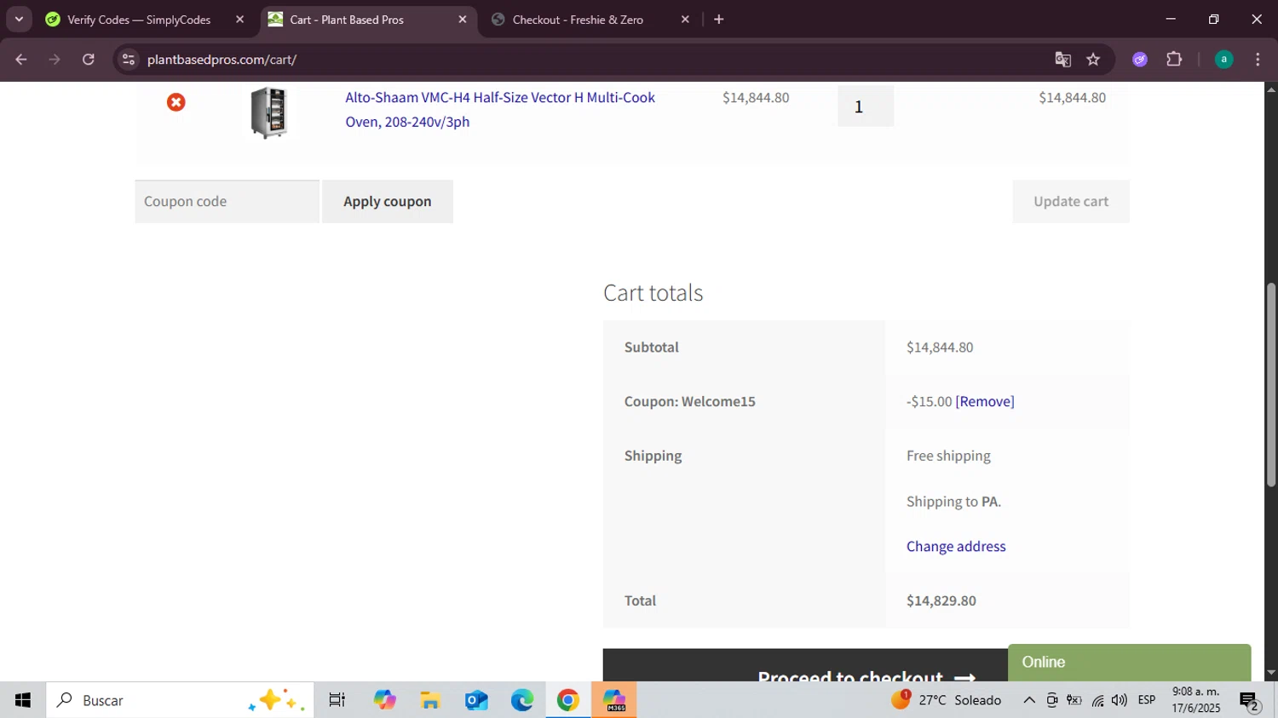Switch to Cart - Plant Based Pros tab
The height and width of the screenshot is (718, 1278).
click(x=347, y=20)
